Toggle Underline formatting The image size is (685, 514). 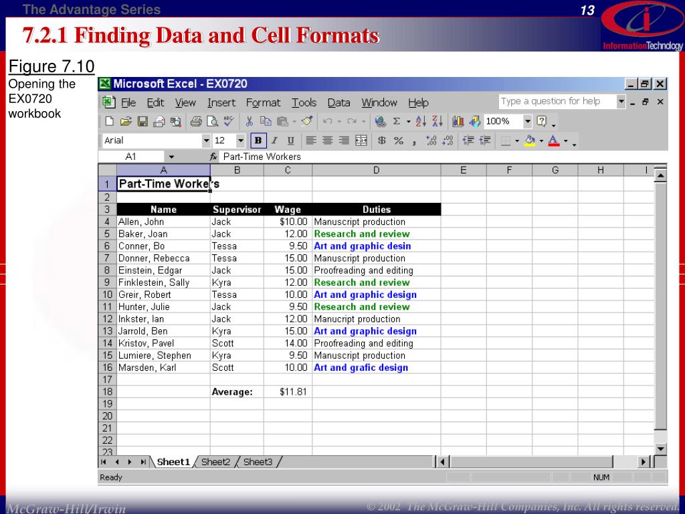coord(291,141)
